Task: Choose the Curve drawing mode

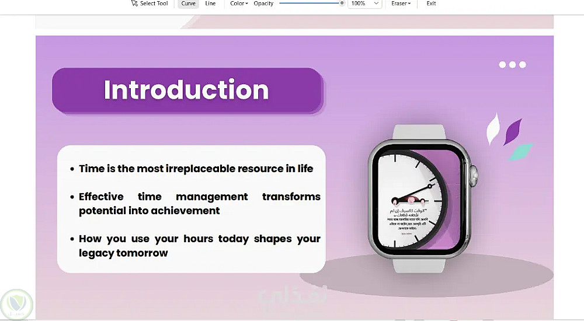Action: pyautogui.click(x=188, y=4)
